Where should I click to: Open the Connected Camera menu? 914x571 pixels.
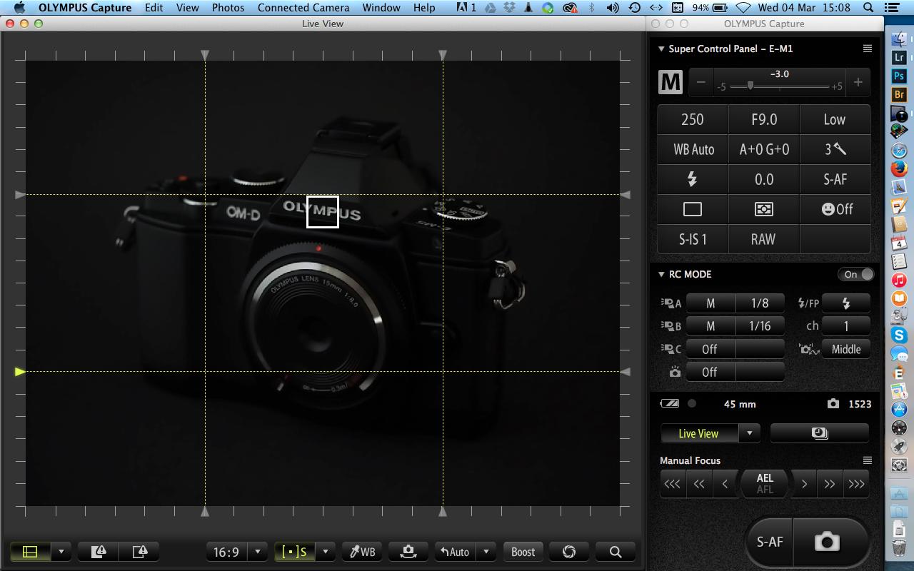click(x=303, y=8)
